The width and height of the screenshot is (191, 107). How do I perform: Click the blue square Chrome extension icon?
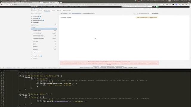[176, 4]
